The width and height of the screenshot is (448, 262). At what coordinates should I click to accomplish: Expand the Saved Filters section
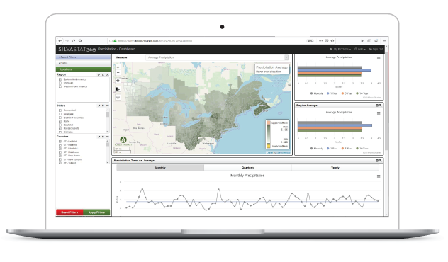click(83, 57)
